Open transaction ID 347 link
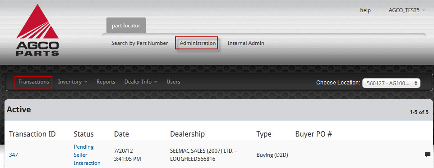Image resolution: width=434 pixels, height=168 pixels. pos(13,155)
